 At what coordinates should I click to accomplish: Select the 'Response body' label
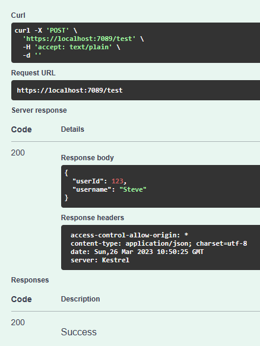coord(87,157)
